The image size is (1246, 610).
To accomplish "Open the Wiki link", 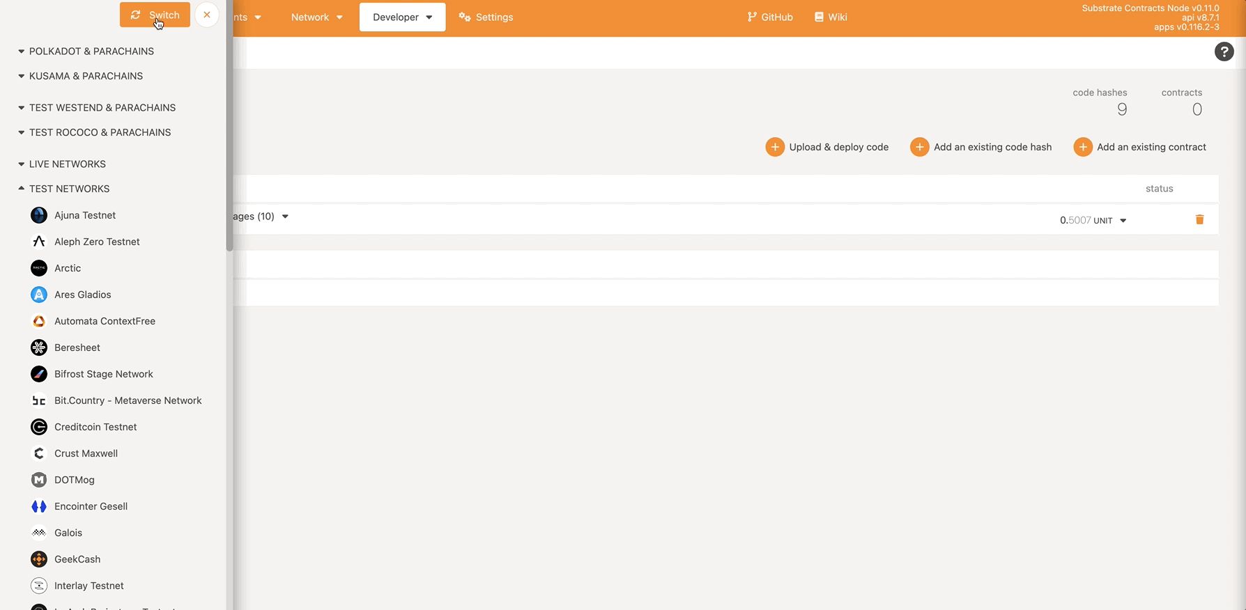I will pyautogui.click(x=831, y=17).
